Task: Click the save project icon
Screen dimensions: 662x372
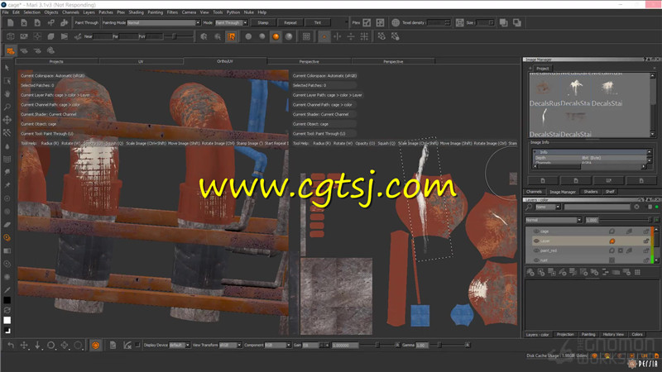Action: coord(37,23)
